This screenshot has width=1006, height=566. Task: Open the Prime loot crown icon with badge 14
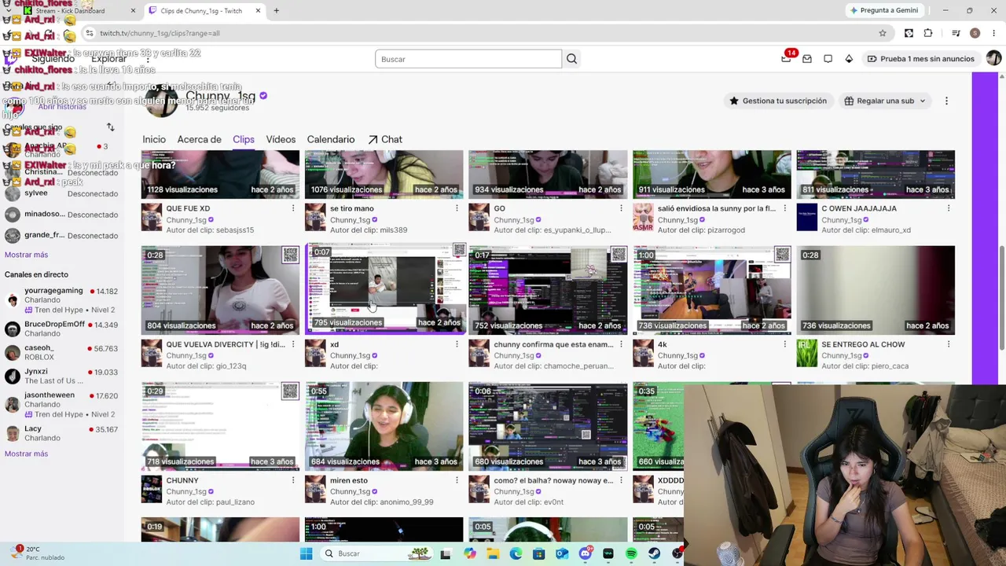pyautogui.click(x=786, y=58)
